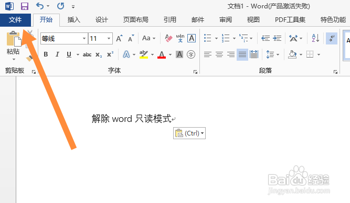Click the Enclose Characters 字 icon
The image size is (350, 203).
(191, 54)
